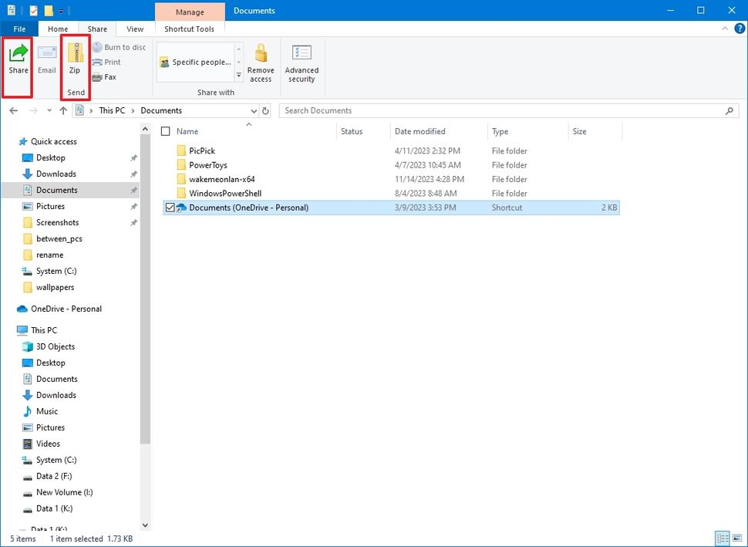Open the File menu
This screenshot has width=748, height=547.
tap(19, 29)
